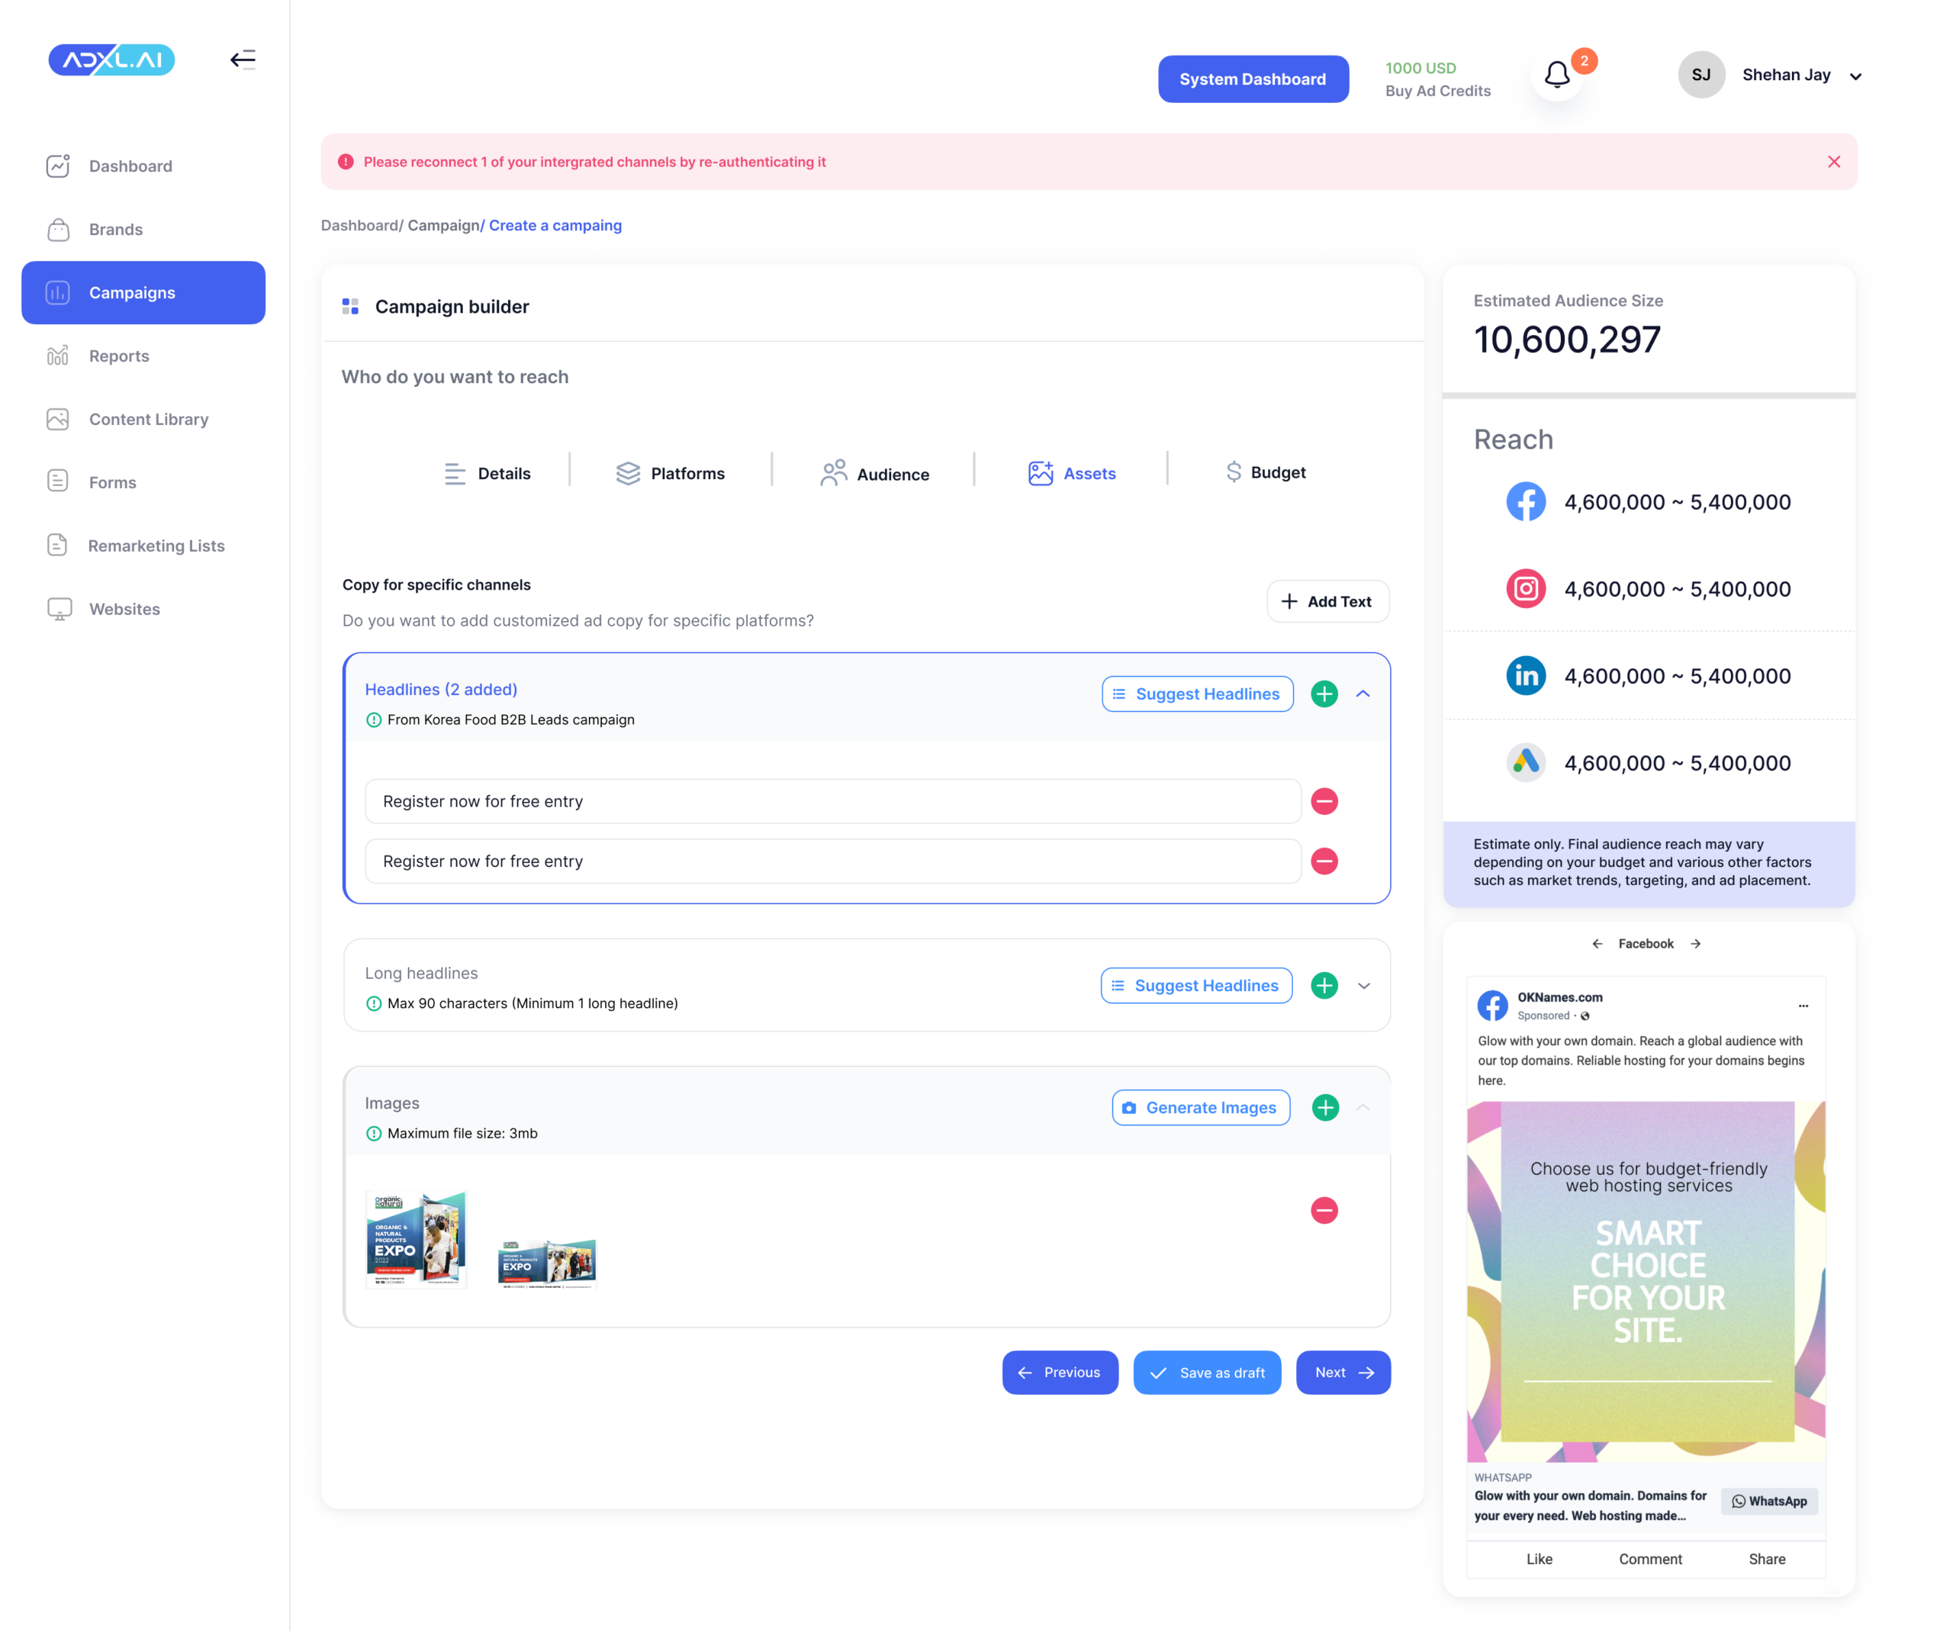The image size is (1953, 1632).
Task: Switch to the Budget step tab
Action: tap(1265, 472)
